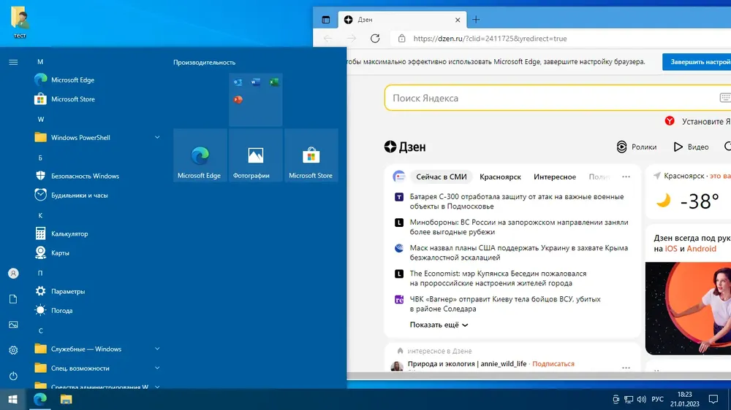Click Edge icon on taskbar
731x410 pixels.
[x=40, y=399]
